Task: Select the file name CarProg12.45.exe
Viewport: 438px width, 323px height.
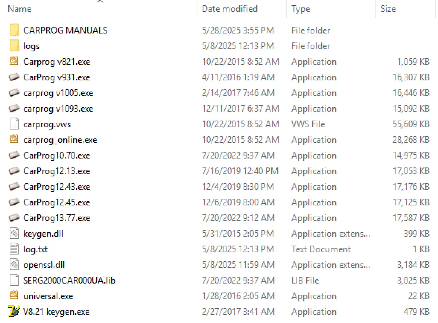Action: [x=57, y=202]
